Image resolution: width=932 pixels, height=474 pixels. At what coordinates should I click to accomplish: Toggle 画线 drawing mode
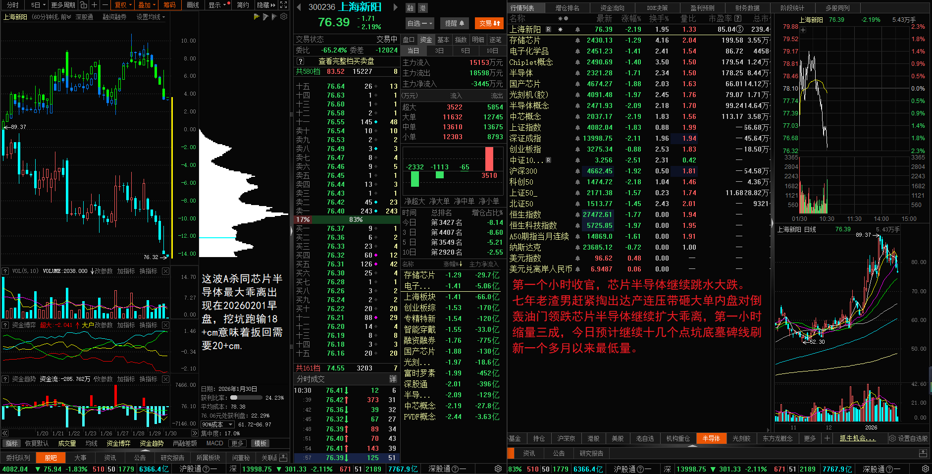[193, 5]
